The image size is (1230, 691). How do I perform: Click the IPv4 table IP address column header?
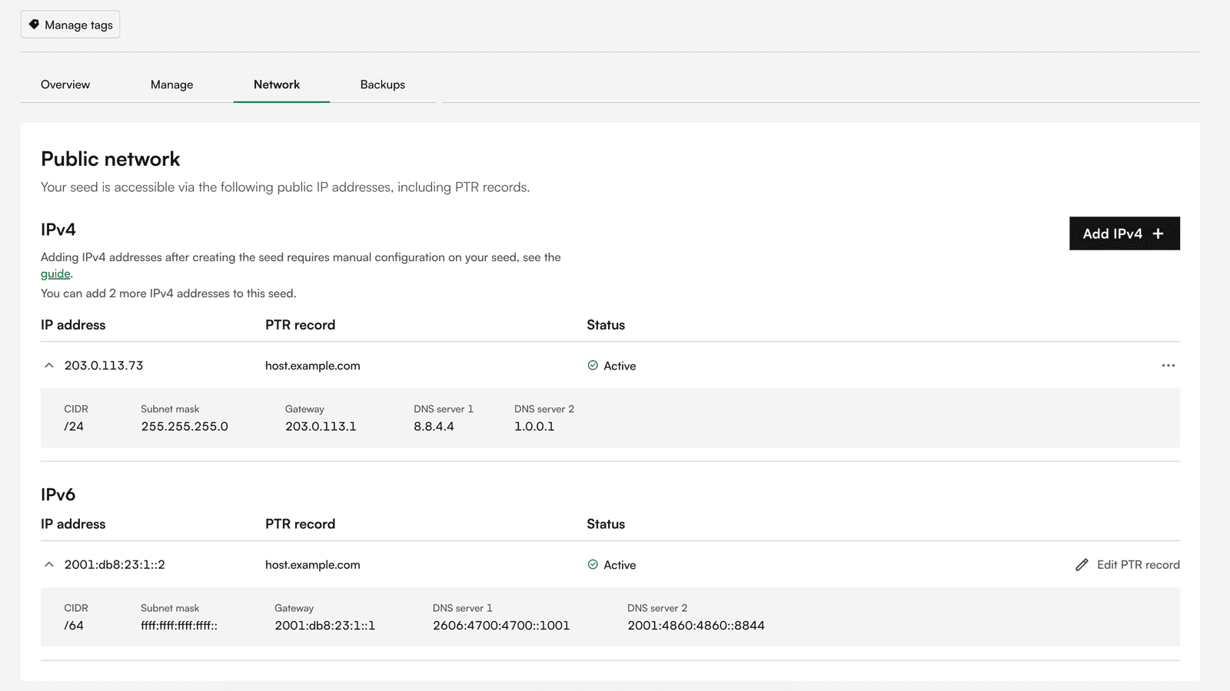(x=73, y=325)
